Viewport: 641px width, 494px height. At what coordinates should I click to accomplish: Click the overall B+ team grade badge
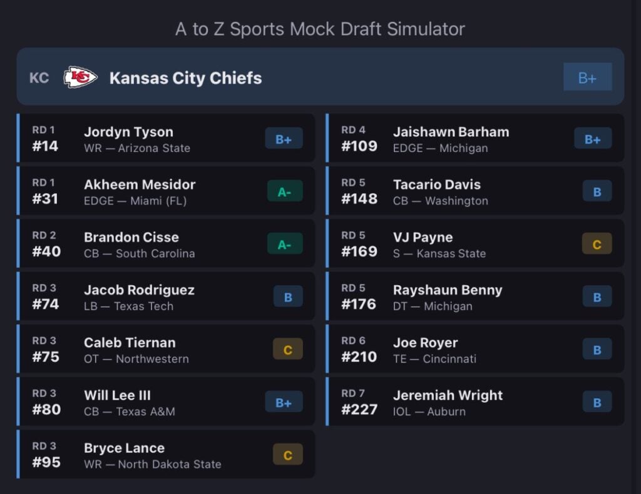[x=587, y=78]
